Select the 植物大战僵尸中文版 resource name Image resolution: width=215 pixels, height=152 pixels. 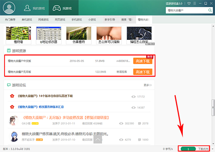[x=19, y=61]
